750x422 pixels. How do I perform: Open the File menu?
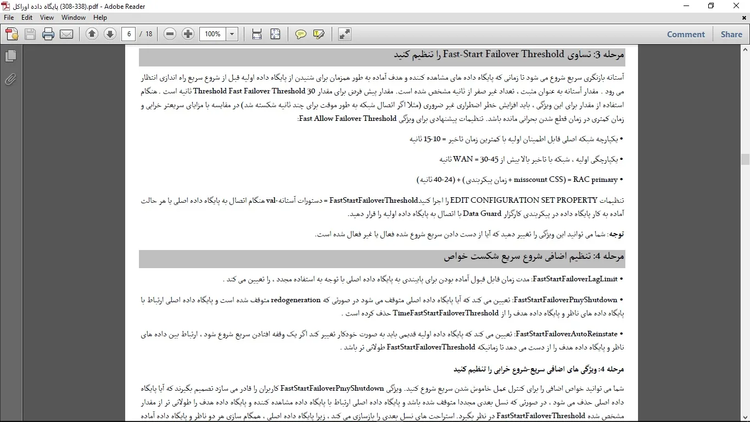point(9,18)
